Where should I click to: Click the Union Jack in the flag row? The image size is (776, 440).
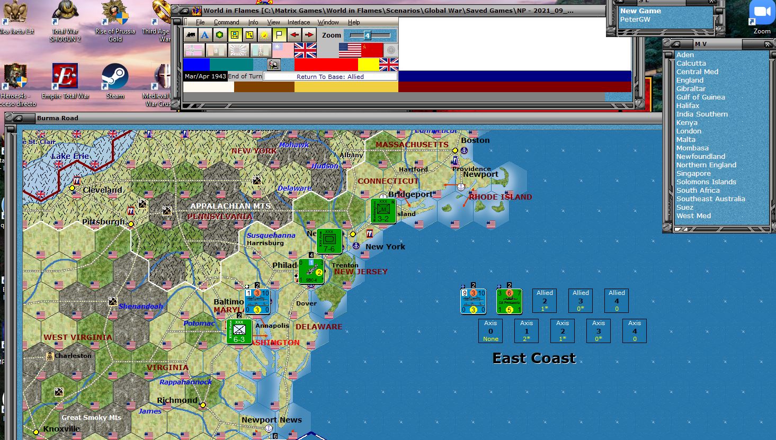[x=305, y=50]
